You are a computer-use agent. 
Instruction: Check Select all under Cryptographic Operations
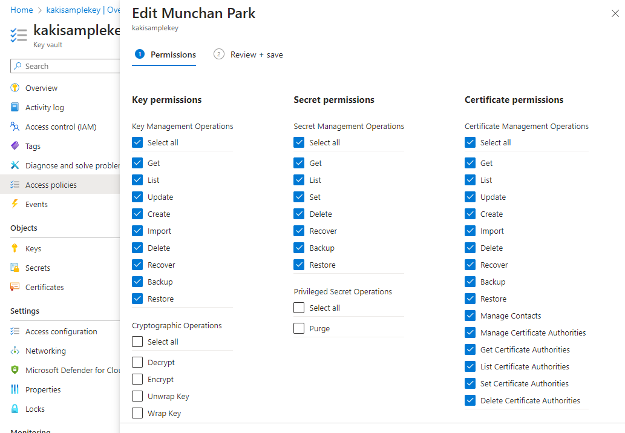tap(137, 342)
